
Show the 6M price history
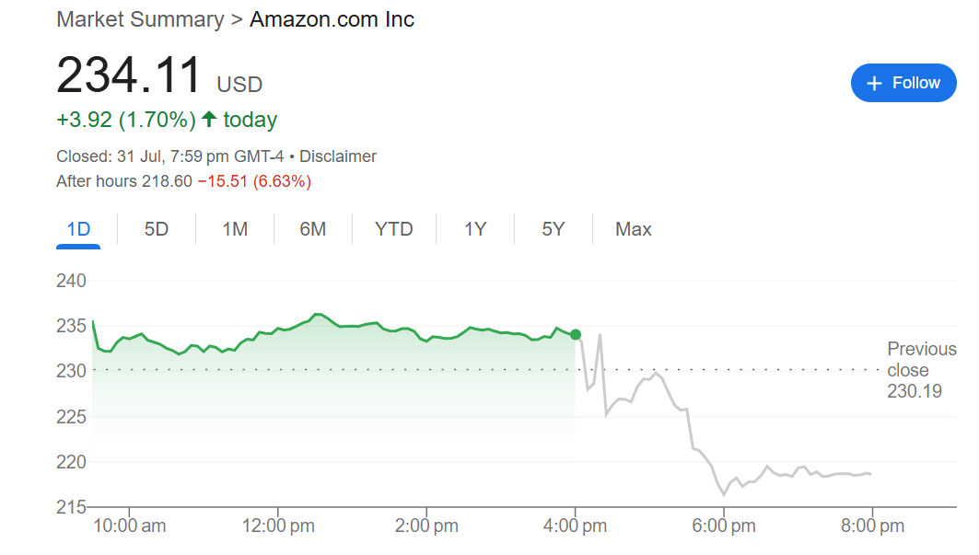click(x=313, y=229)
